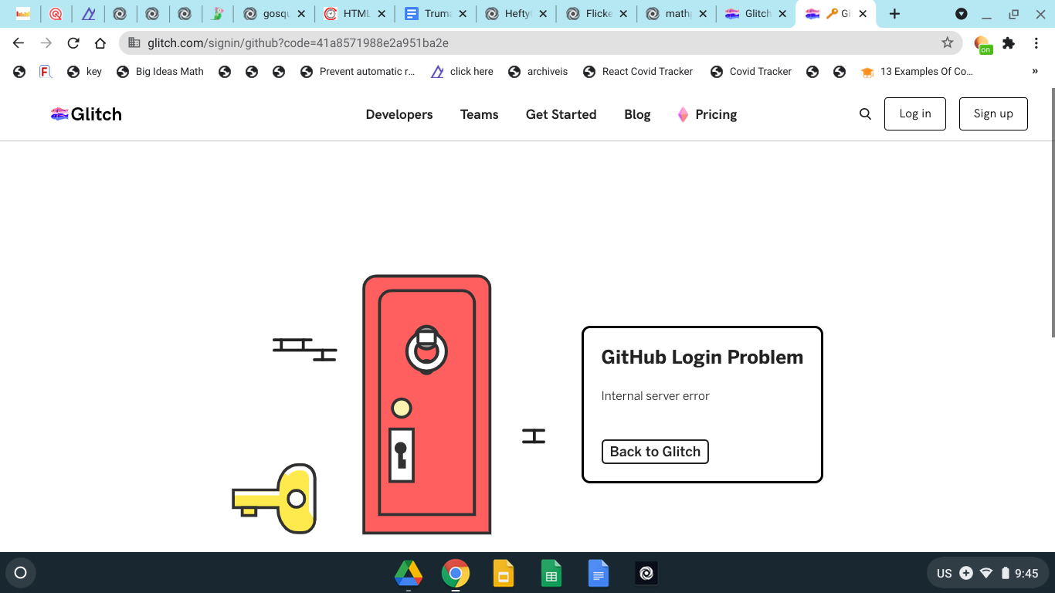Visit the Glitch Blog

[637, 114]
